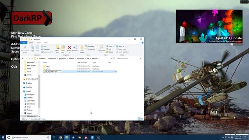Click addons in the address breadcrumb
Screen dimensions: 249x140
click(72, 58)
